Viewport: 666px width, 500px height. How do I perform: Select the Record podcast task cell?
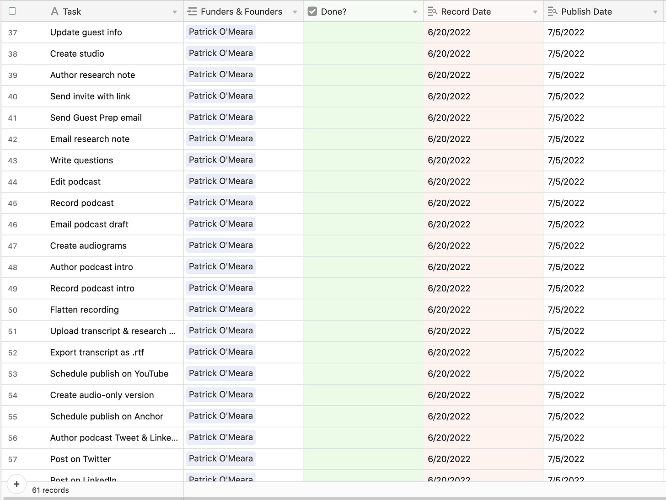82,203
